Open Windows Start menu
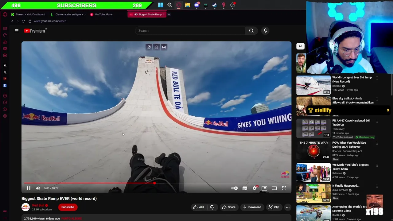 pyautogui.click(x=161, y=5)
